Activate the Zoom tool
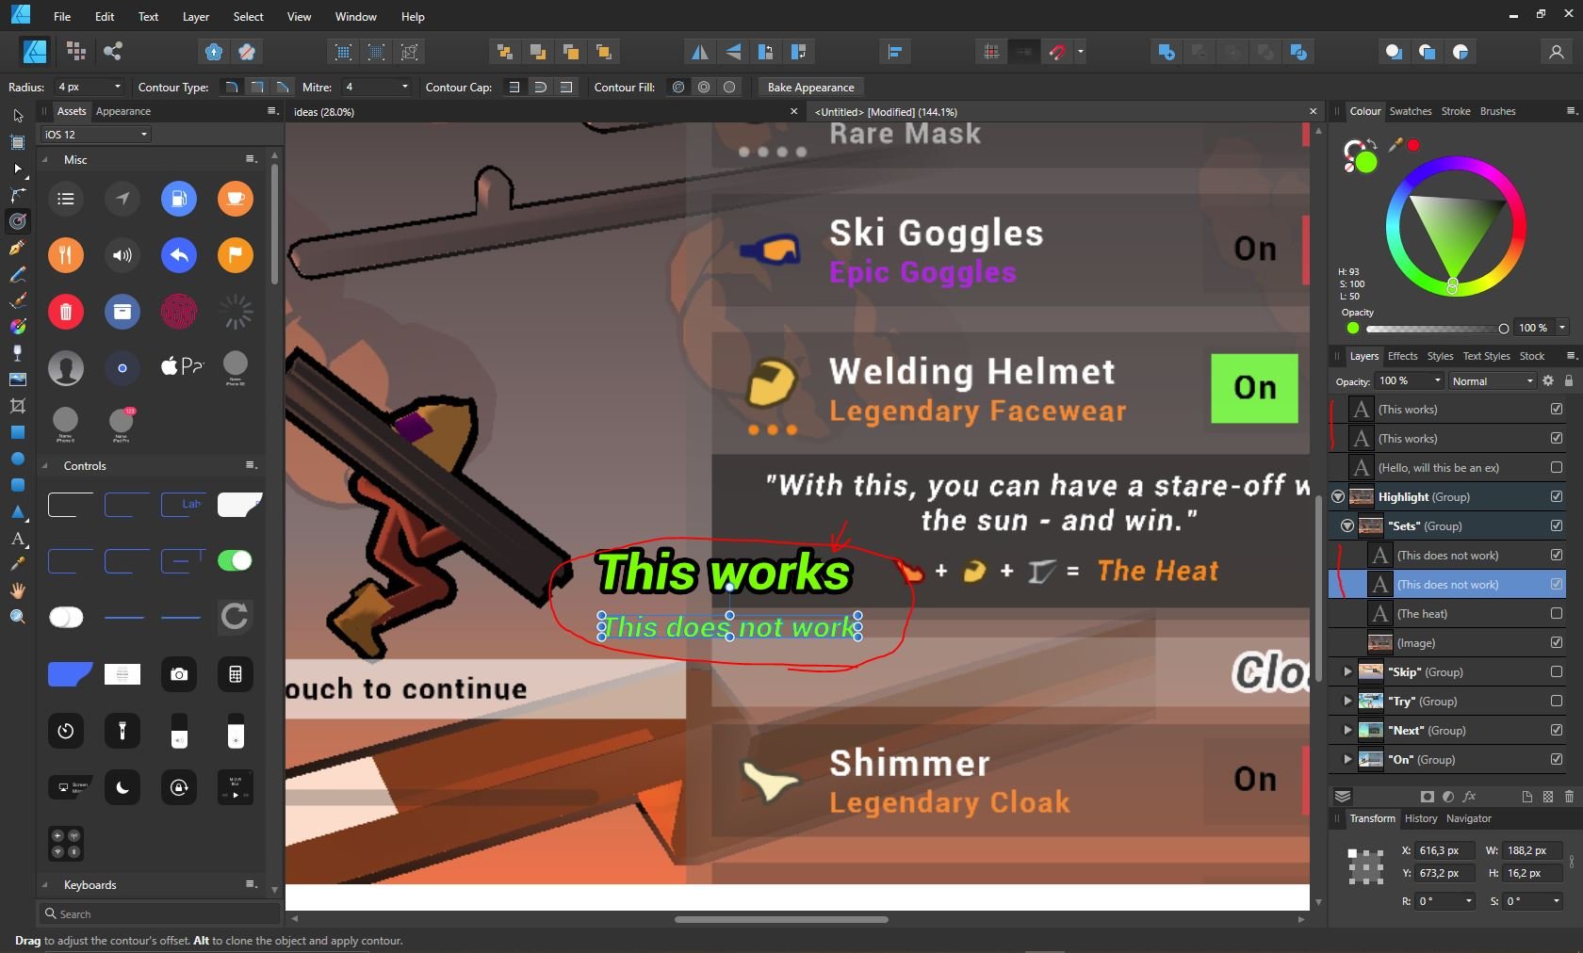This screenshot has width=1583, height=953. click(x=18, y=618)
